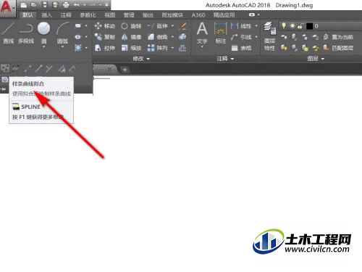Click the 镜像 (Mirror) tool
Image resolution: width=362 pixels, height=272 pixels.
click(131, 37)
